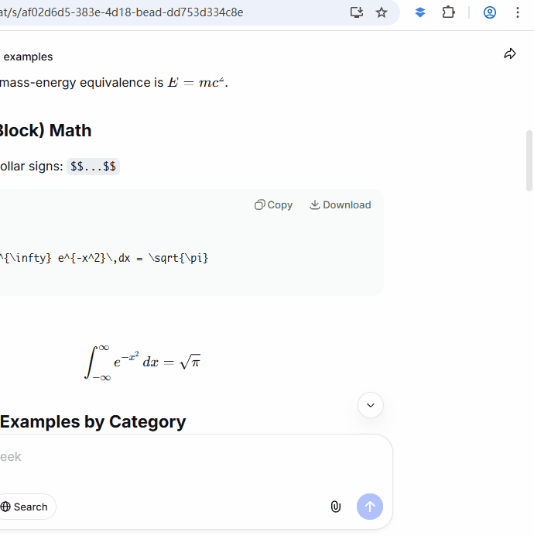The height and width of the screenshot is (536, 534).
Task: Click the "Examples by Category" heading
Action: [x=93, y=422]
